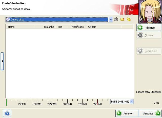Open the O meu disco dropdown
This screenshot has height=118, width=162.
pos(111,19)
